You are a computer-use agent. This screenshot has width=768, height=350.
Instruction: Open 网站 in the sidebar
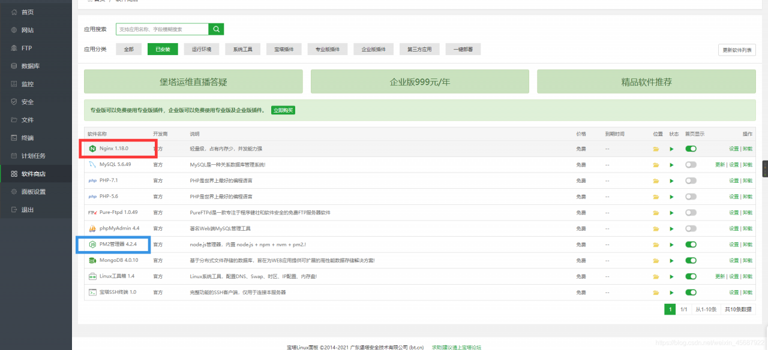36,30
